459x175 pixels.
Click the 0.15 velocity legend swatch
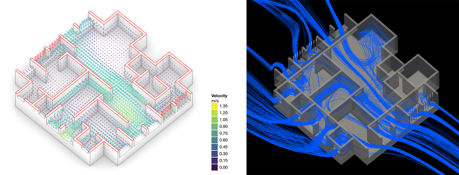[x=215, y=160]
